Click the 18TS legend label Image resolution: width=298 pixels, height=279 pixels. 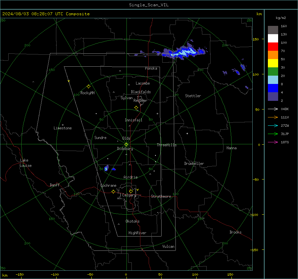(x=285, y=142)
